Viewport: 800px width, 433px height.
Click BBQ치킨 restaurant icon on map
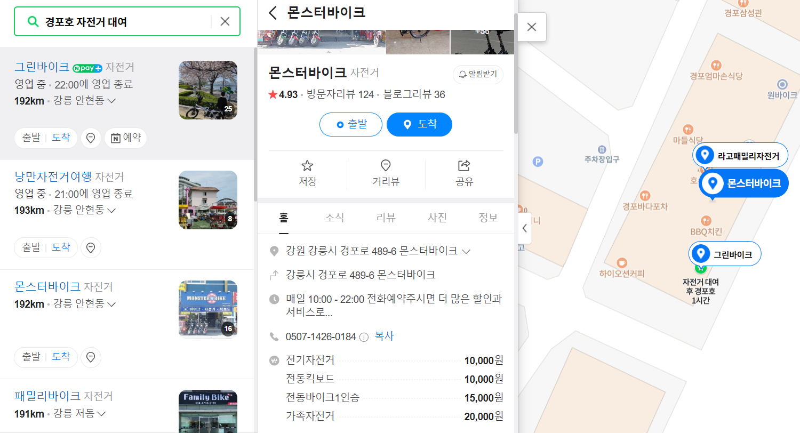[x=706, y=220]
